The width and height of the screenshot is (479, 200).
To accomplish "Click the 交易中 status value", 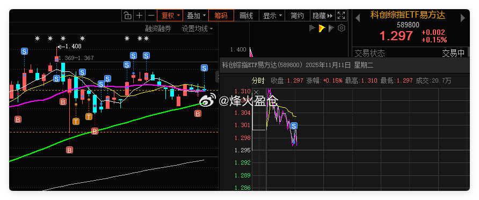I will point(453,54).
